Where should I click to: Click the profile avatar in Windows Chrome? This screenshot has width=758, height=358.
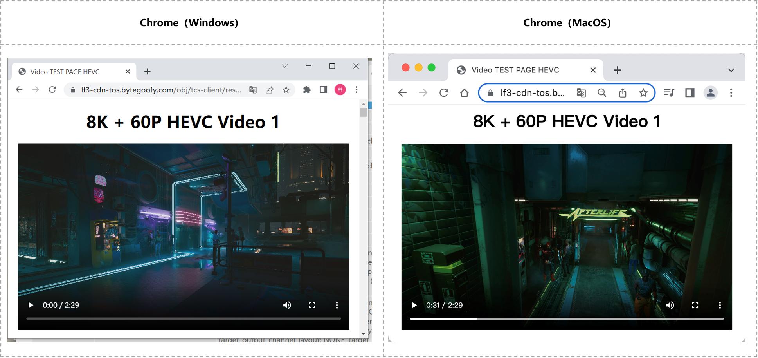pos(340,90)
